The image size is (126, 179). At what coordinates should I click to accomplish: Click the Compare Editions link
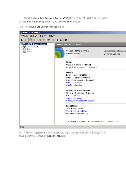point(112,54)
